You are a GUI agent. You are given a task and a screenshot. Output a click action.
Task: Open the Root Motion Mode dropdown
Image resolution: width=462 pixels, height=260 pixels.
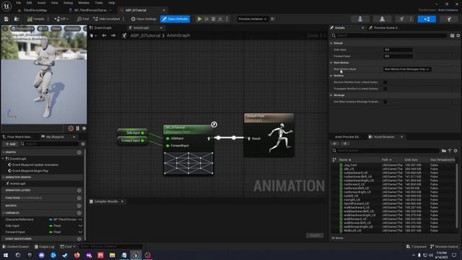(x=407, y=69)
